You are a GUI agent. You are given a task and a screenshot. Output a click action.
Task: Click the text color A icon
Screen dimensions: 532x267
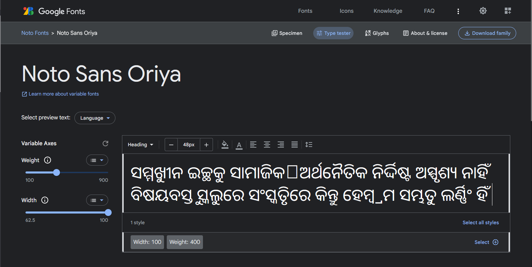pyautogui.click(x=239, y=145)
